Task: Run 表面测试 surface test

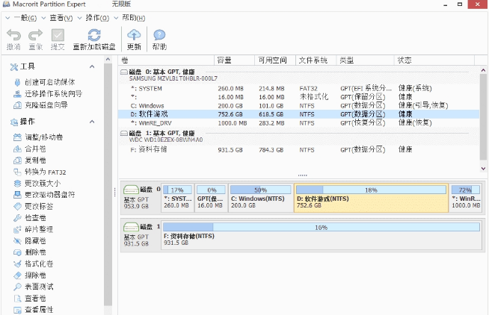Action: (x=34, y=287)
